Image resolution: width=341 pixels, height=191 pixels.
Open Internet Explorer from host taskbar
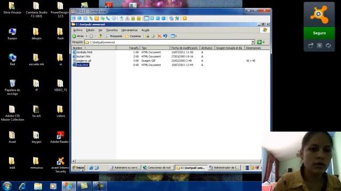point(22,186)
